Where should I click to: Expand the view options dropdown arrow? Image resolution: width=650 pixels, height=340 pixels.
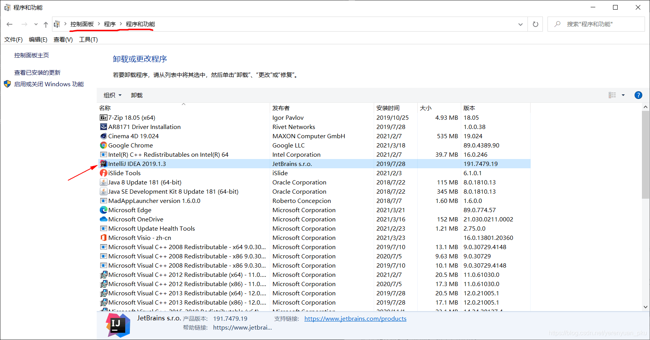(623, 95)
